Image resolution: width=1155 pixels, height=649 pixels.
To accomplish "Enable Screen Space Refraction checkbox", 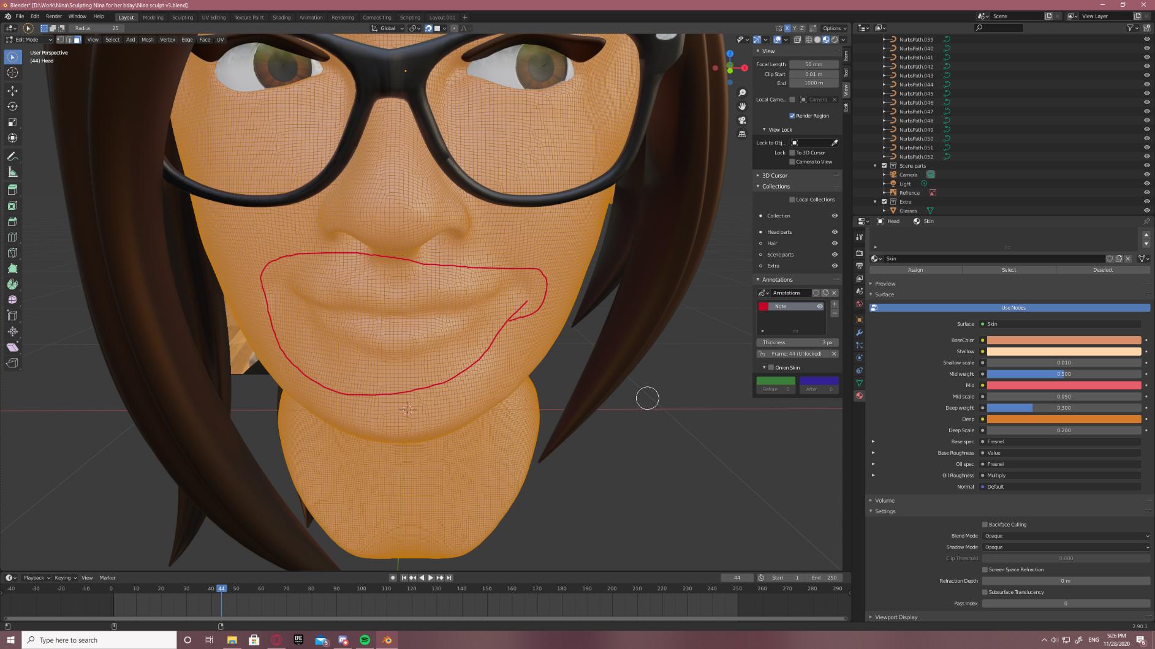I will [x=985, y=570].
